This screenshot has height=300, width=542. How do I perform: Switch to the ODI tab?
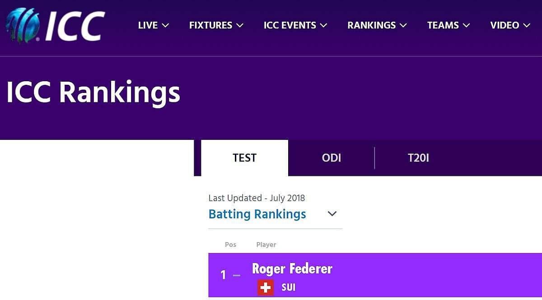(x=331, y=158)
